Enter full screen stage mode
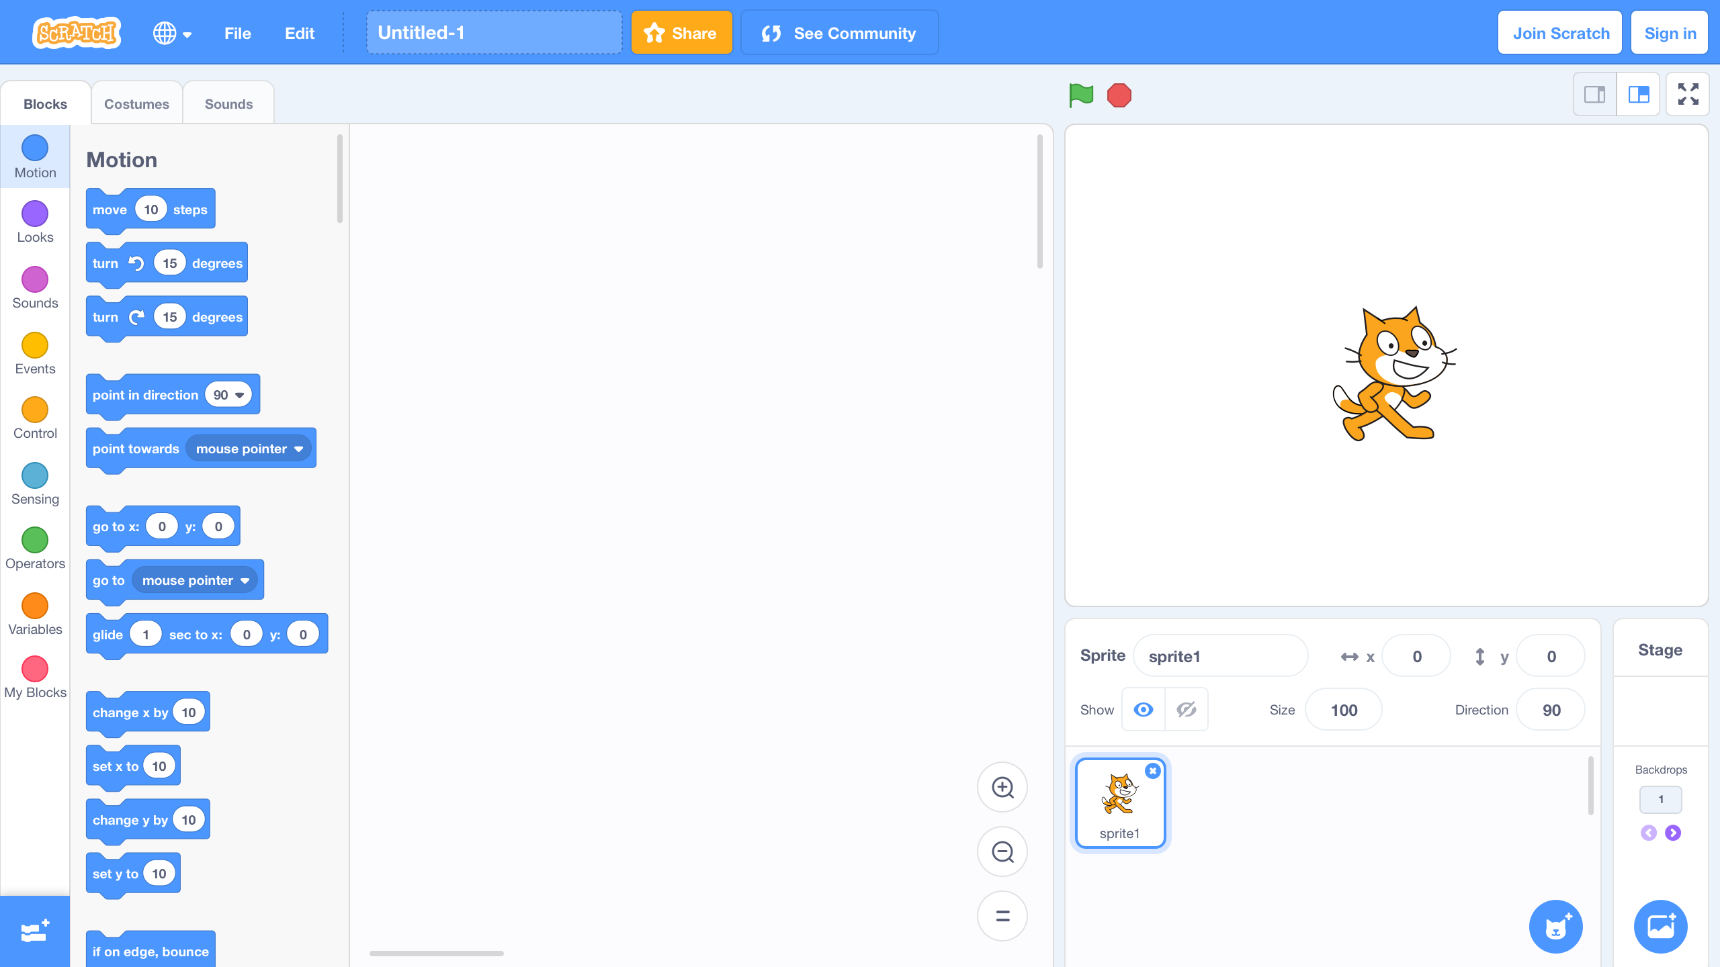 [1688, 95]
